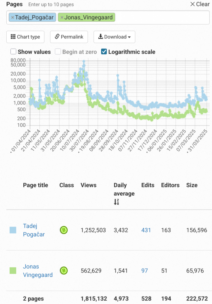
Task: Open Jonas Vingegaard's 97 edits link
Action: click(x=145, y=271)
